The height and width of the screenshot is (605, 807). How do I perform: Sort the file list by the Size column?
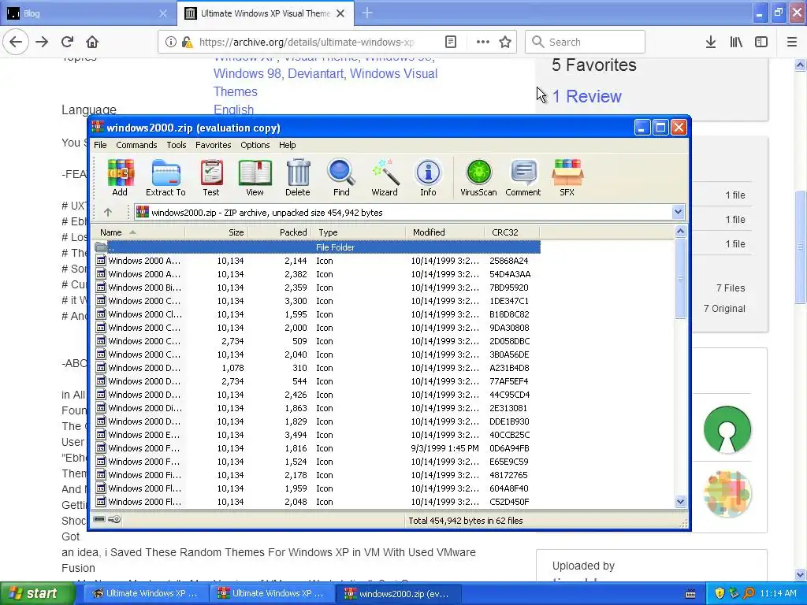pyautogui.click(x=216, y=232)
